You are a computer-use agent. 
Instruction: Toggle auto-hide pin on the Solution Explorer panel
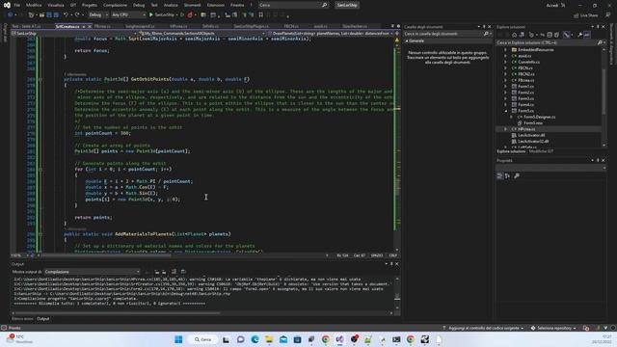point(598,27)
